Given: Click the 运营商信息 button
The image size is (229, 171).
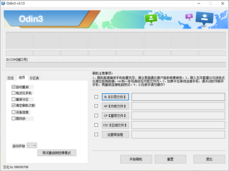Looking at the screenshot, I should click(x=115, y=135).
